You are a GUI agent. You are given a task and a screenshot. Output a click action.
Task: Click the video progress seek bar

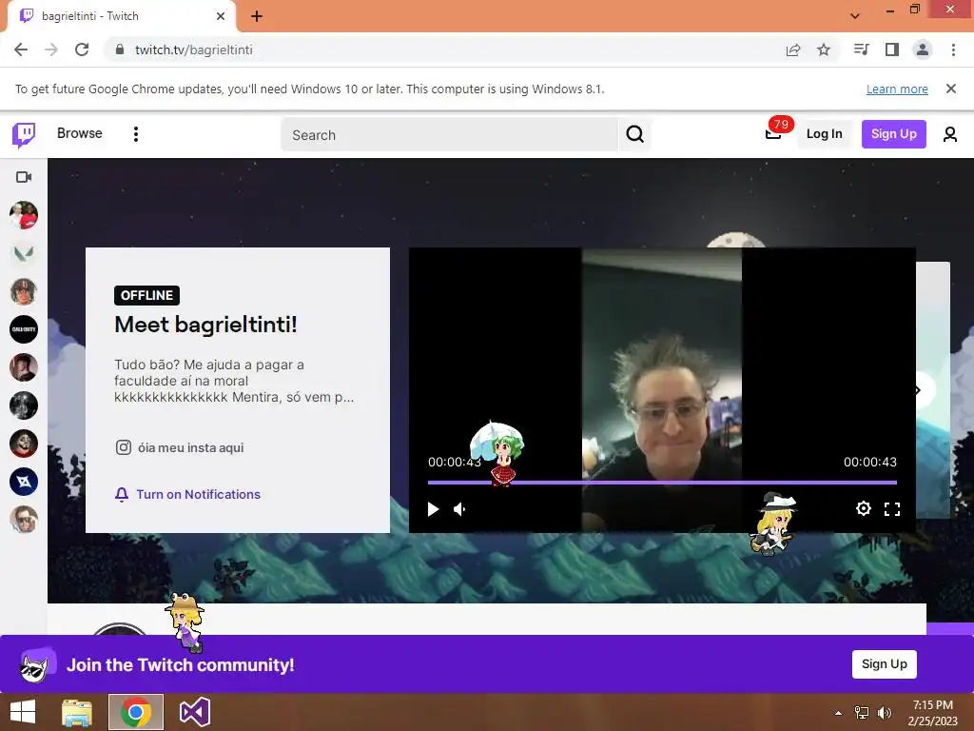point(662,483)
